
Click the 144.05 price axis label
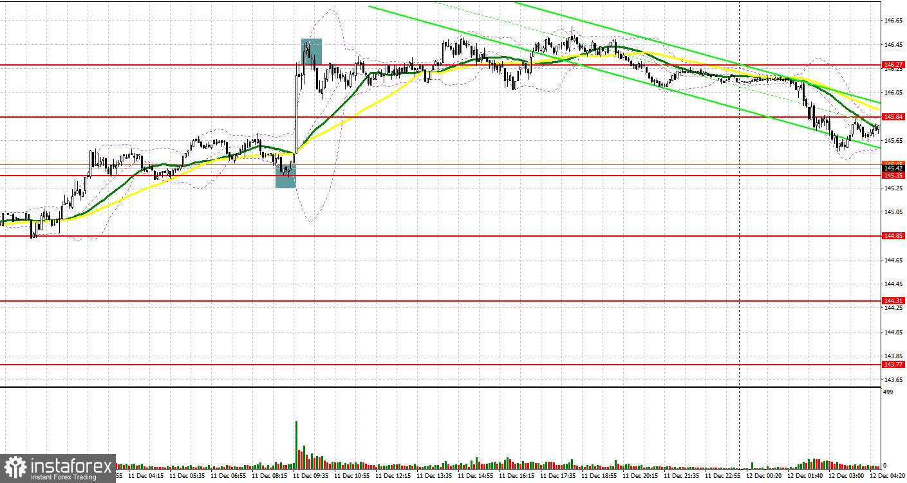[x=892, y=332]
